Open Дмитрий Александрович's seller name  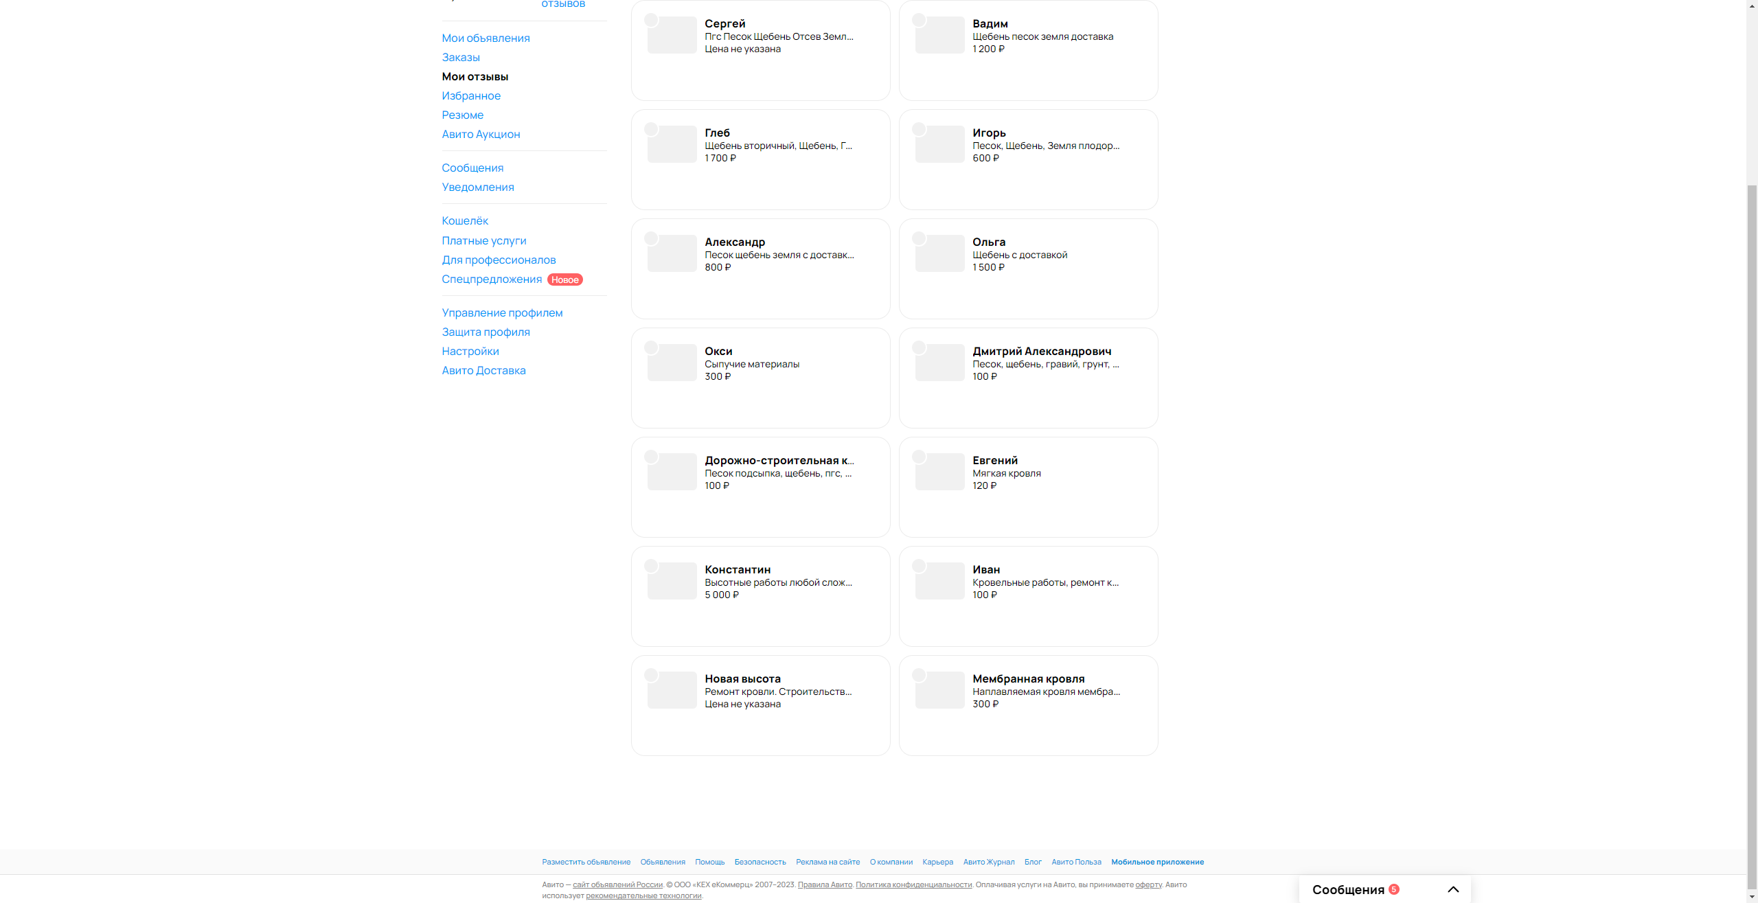click(x=1041, y=351)
